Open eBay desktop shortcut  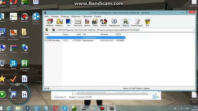tap(13, 18)
